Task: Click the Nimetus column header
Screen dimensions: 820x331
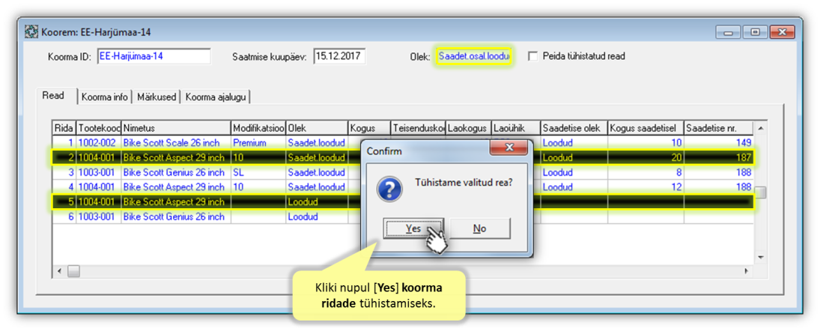Action: [176, 128]
